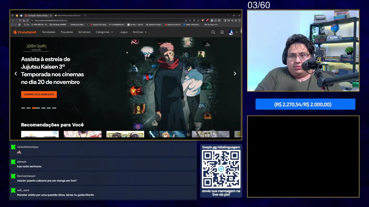This screenshot has height=207, width=369.
Task: Share this page using the share icon
Action: click(198, 20)
